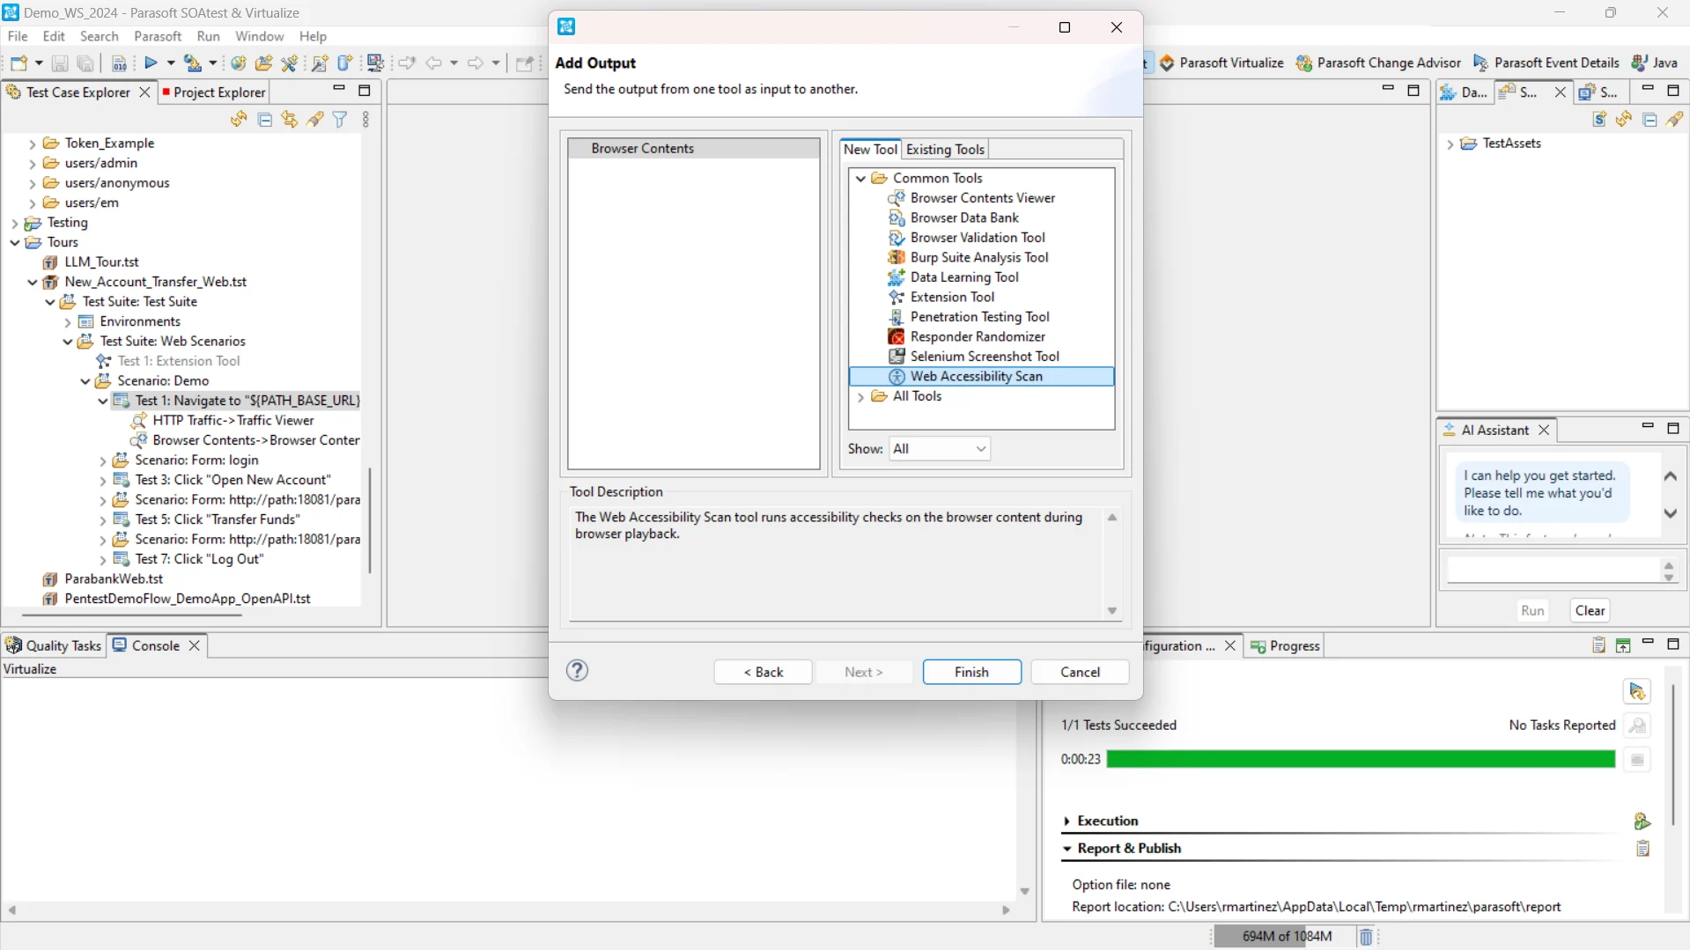Image resolution: width=1690 pixels, height=950 pixels.
Task: Open Parasoft Change Advisor perspective
Action: click(1378, 63)
